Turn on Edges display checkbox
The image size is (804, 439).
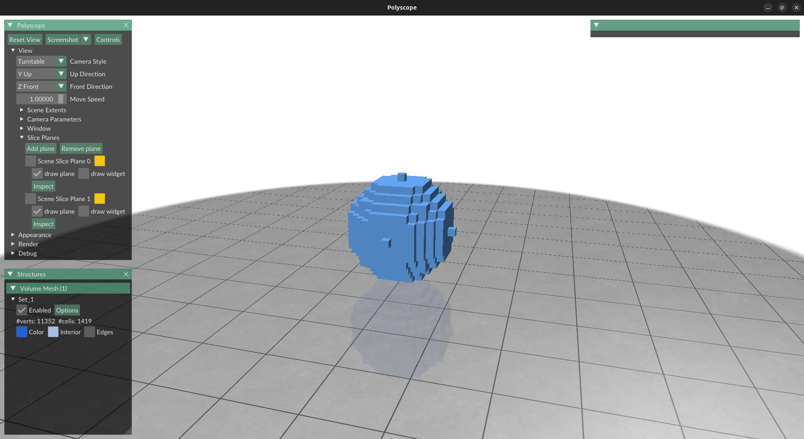pyautogui.click(x=90, y=332)
